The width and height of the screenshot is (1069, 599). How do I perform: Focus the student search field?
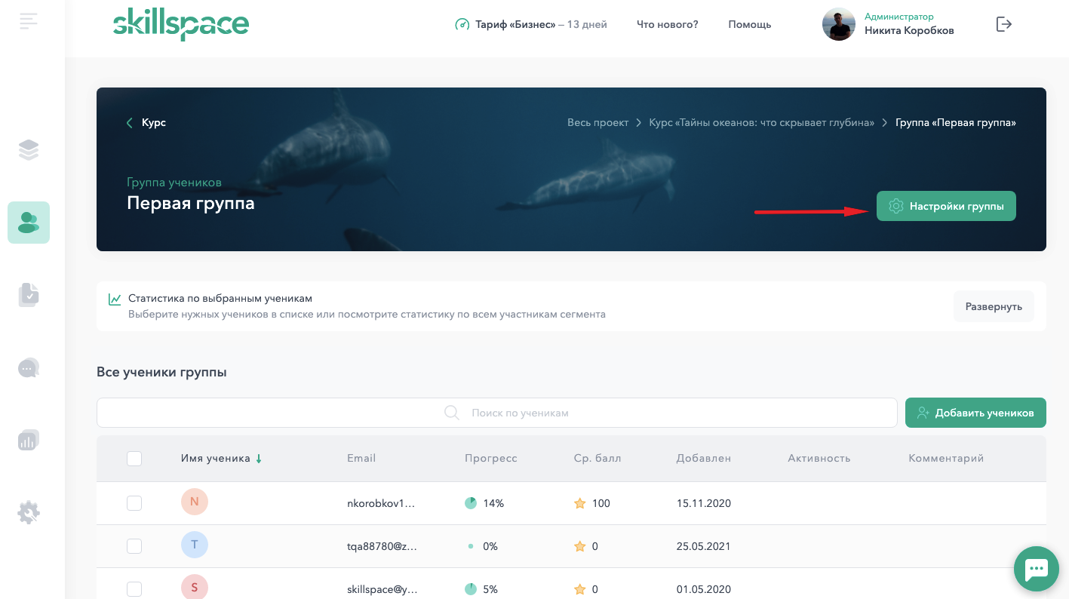(x=496, y=413)
